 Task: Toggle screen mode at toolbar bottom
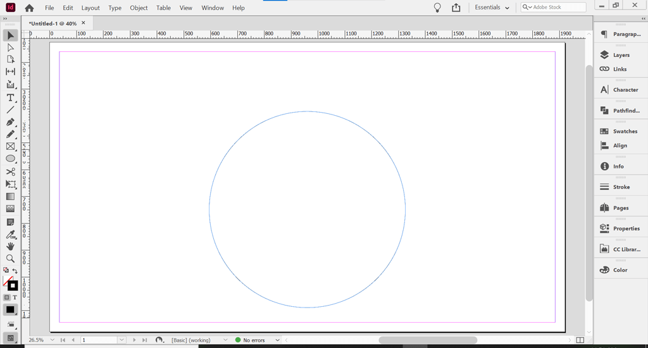(10, 339)
